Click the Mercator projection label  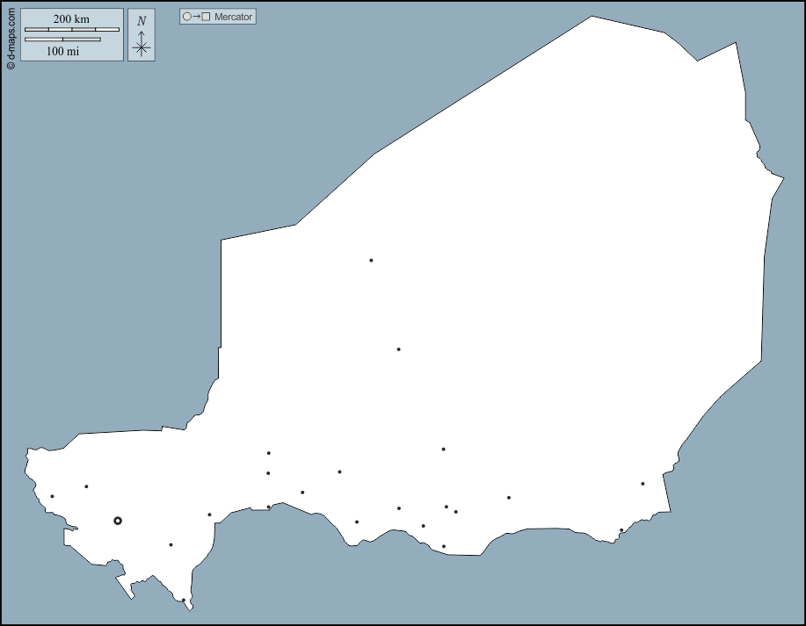pyautogui.click(x=234, y=17)
